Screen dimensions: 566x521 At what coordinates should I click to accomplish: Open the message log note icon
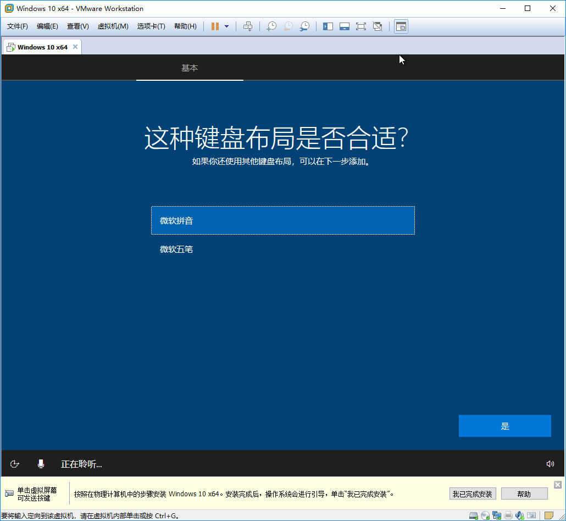coord(548,516)
